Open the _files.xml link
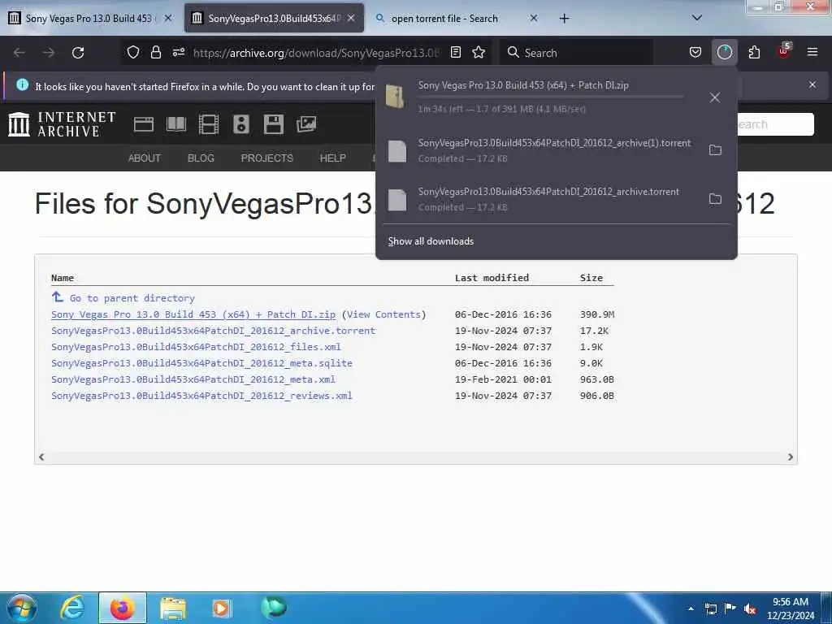This screenshot has height=624, width=832. pyautogui.click(x=196, y=347)
